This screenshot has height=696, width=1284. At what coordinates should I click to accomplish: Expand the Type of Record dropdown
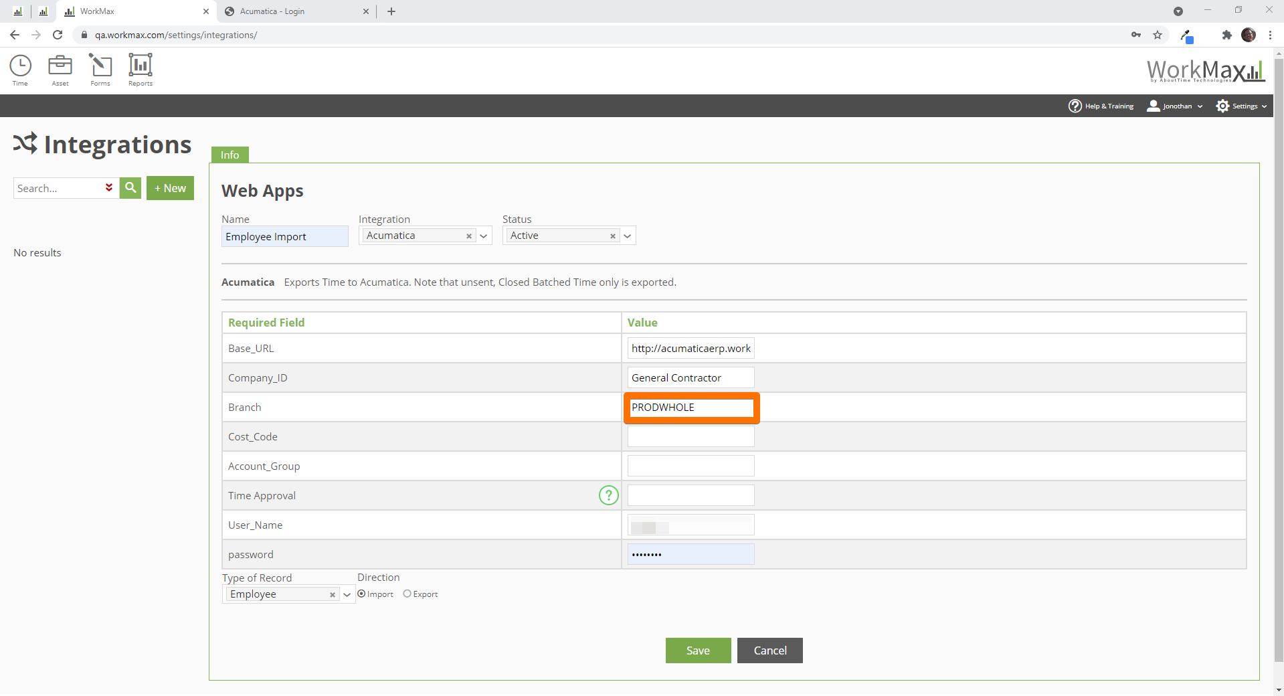[347, 594]
